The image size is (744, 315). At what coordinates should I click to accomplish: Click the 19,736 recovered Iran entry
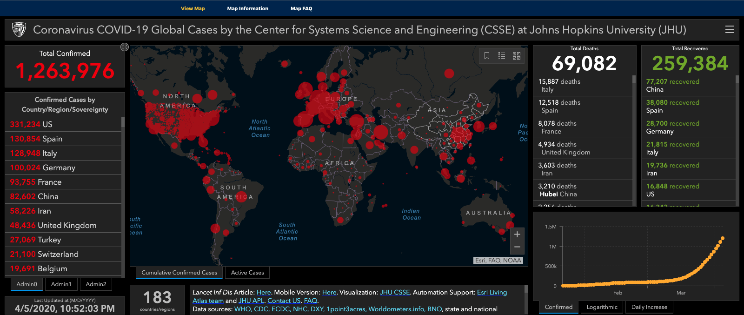pos(689,169)
